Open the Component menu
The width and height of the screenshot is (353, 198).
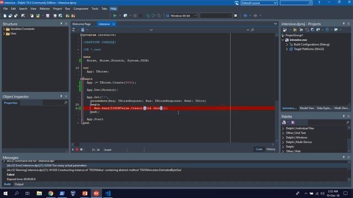pyautogui.click(x=81, y=9)
